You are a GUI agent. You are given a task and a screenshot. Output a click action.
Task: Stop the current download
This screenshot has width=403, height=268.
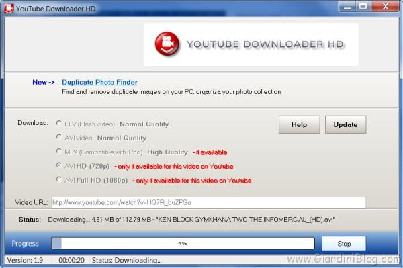(344, 244)
